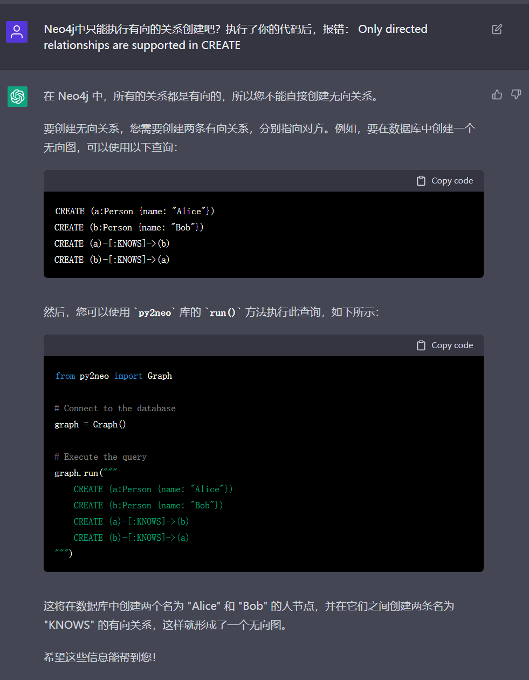Viewport: 529px width, 680px height.
Task: Click 'CREATE (b)-[:KNOWS]->(a)' in first code block
Action: 112,260
